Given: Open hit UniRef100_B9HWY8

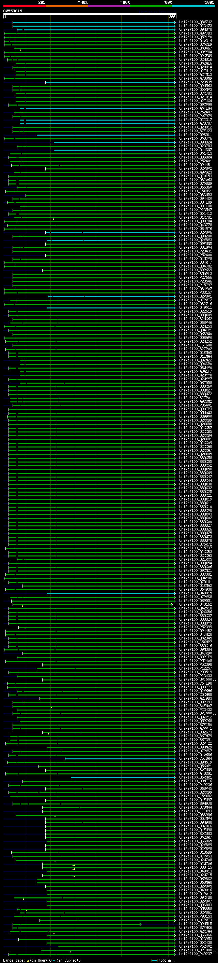Looking at the screenshot, I should click(195, 29).
